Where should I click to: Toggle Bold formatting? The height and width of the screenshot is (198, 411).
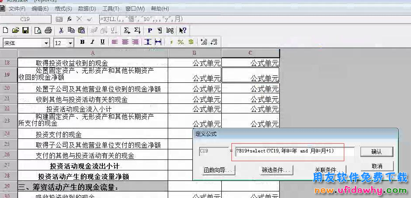(82, 42)
